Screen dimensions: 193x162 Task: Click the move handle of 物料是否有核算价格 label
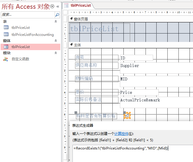coord(76,112)
